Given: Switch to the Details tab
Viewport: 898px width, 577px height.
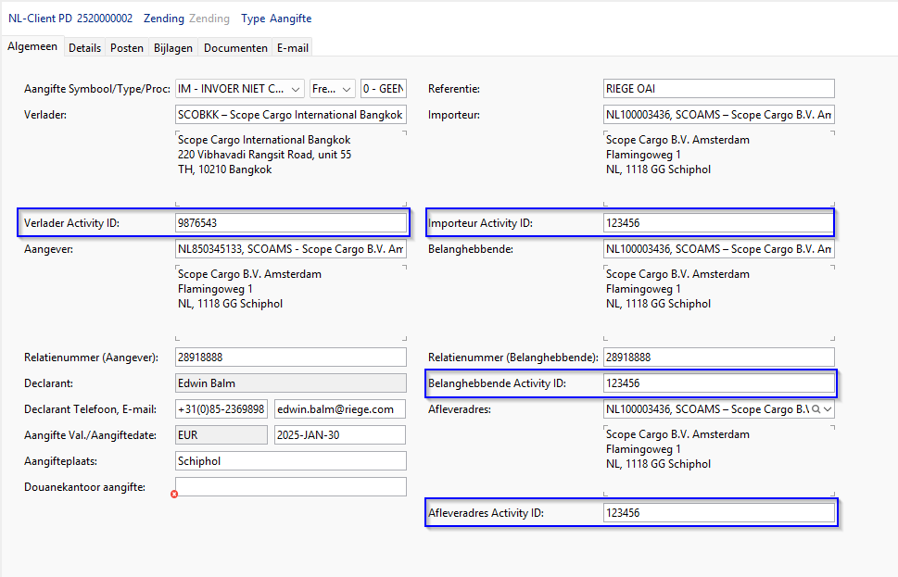Looking at the screenshot, I should tap(84, 47).
